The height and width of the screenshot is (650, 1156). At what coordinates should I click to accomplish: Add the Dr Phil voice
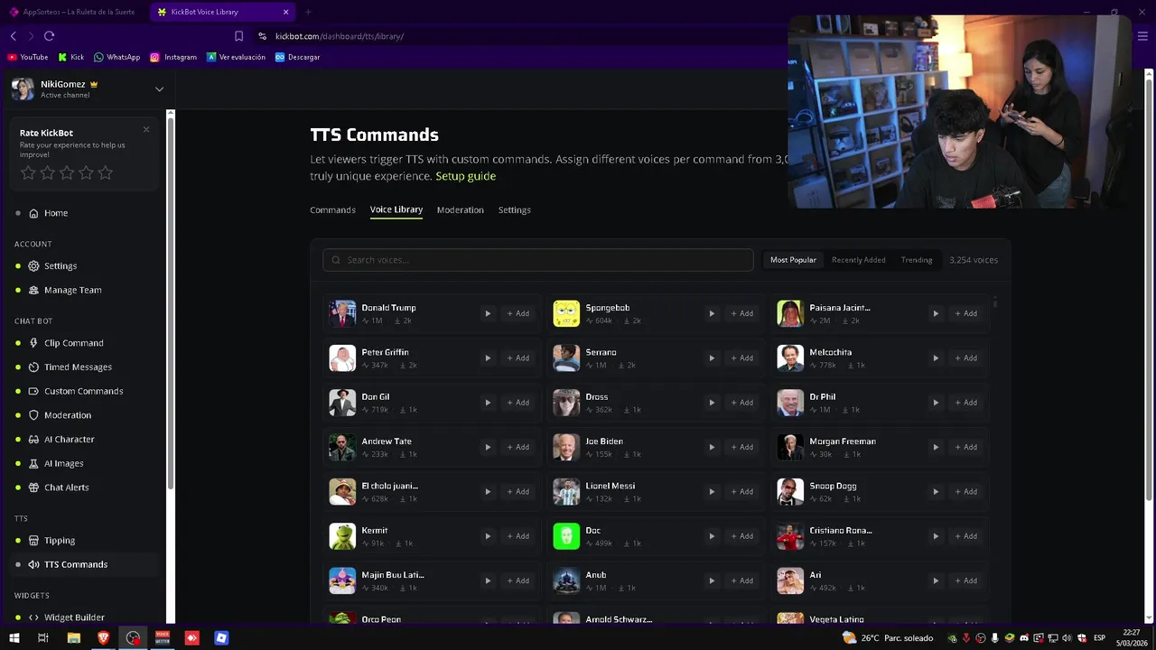(x=965, y=403)
